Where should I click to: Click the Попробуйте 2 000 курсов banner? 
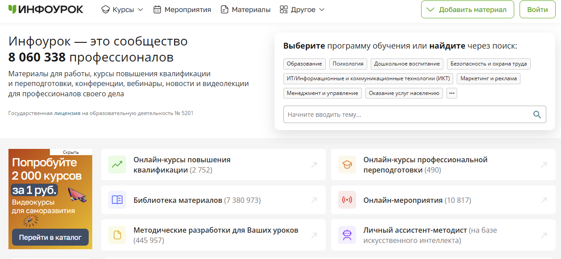tap(50, 199)
